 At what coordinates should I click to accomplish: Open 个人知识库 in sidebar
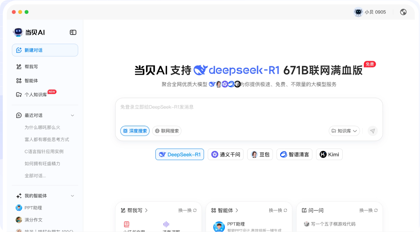31,95
